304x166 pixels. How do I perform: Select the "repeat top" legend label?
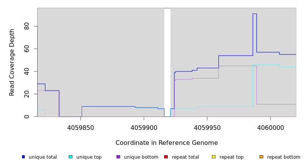tap(231, 157)
